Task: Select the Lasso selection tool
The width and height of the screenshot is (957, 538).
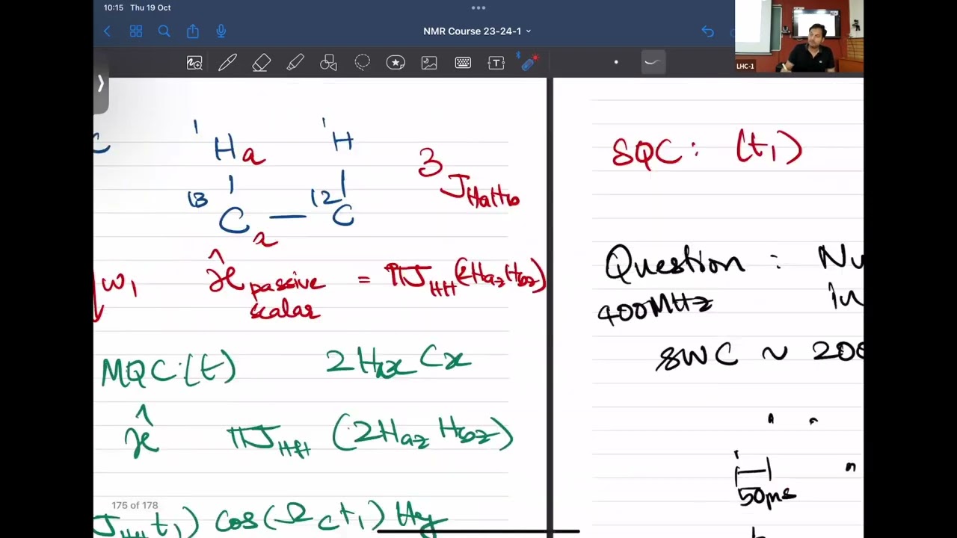Action: (362, 64)
